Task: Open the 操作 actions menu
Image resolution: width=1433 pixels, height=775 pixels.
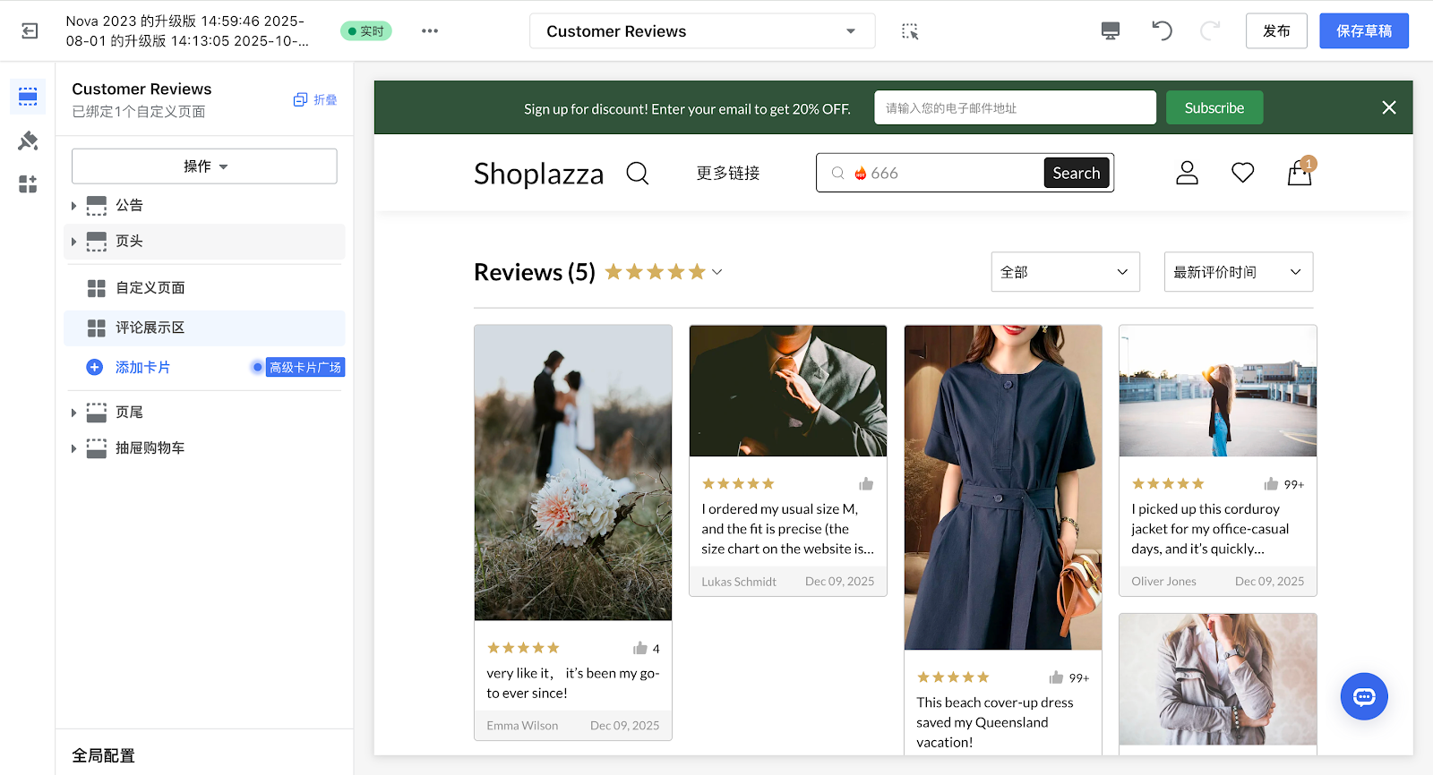Action: [204, 166]
